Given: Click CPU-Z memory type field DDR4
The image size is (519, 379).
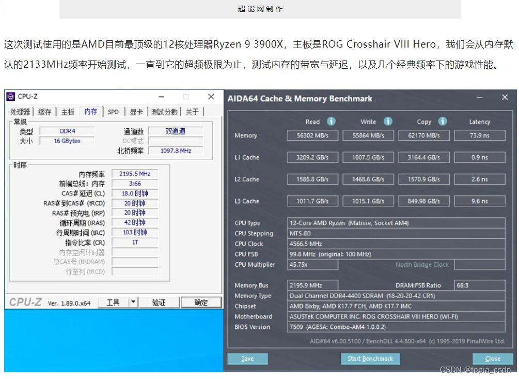Looking at the screenshot, I should click(67, 131).
